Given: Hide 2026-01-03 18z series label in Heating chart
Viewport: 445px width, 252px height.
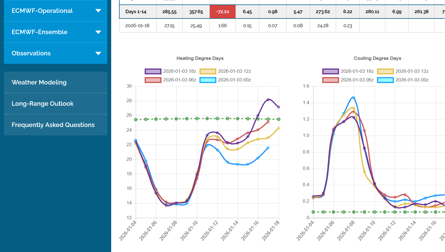Looking at the screenshot, I should click(x=180, y=71).
